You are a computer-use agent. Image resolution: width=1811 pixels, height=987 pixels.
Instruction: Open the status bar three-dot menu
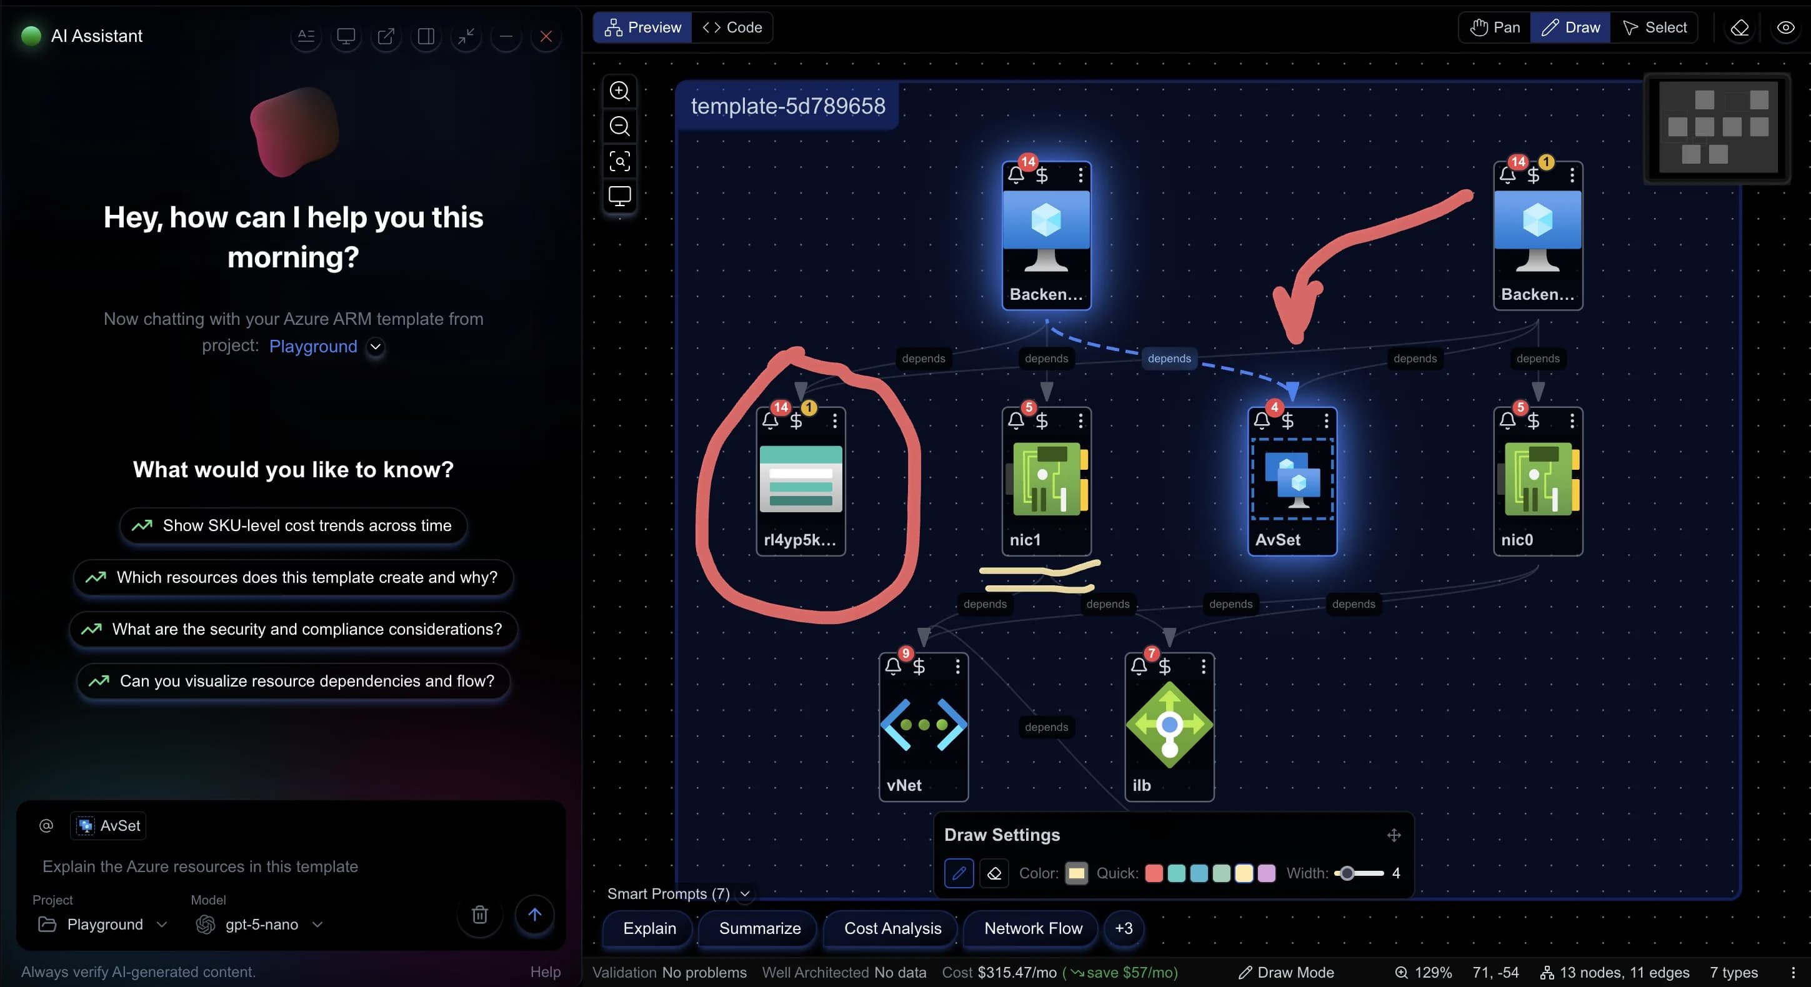point(1793,972)
